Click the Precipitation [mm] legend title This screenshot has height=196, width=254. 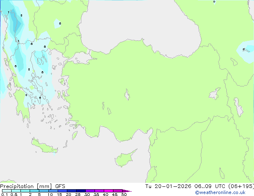click(x=26, y=186)
